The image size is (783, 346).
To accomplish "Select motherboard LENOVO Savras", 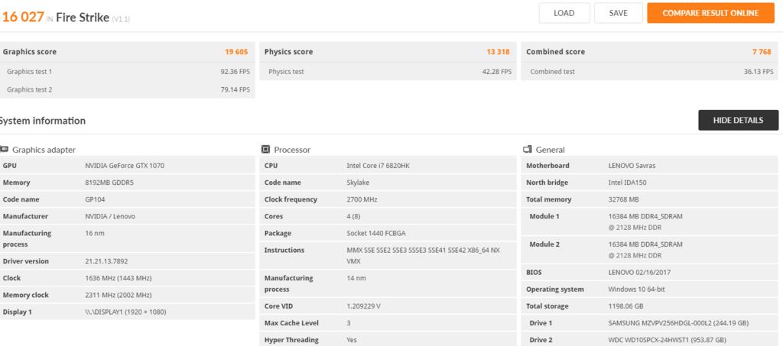I will point(632,166).
